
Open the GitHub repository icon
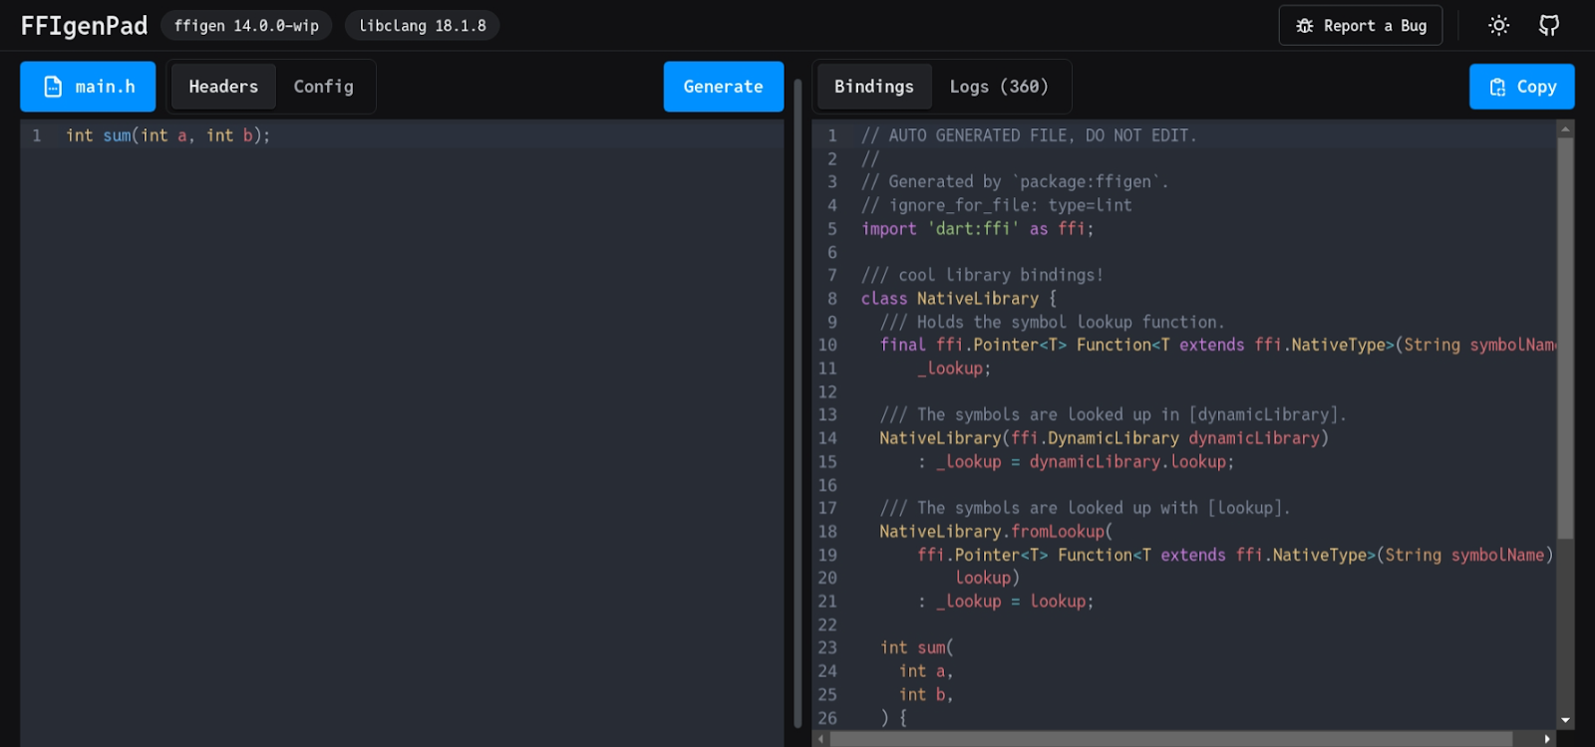click(1548, 26)
